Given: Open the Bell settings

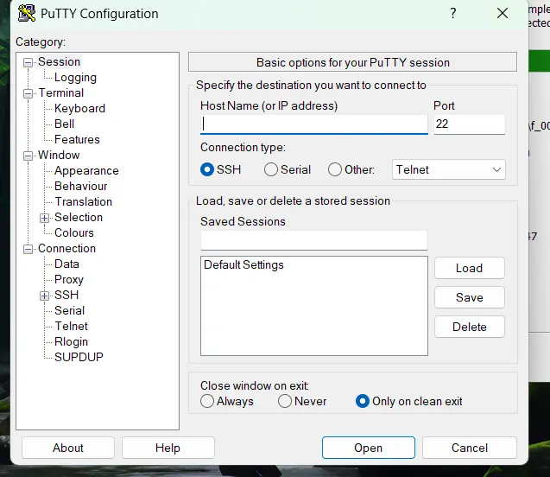Looking at the screenshot, I should tap(64, 124).
